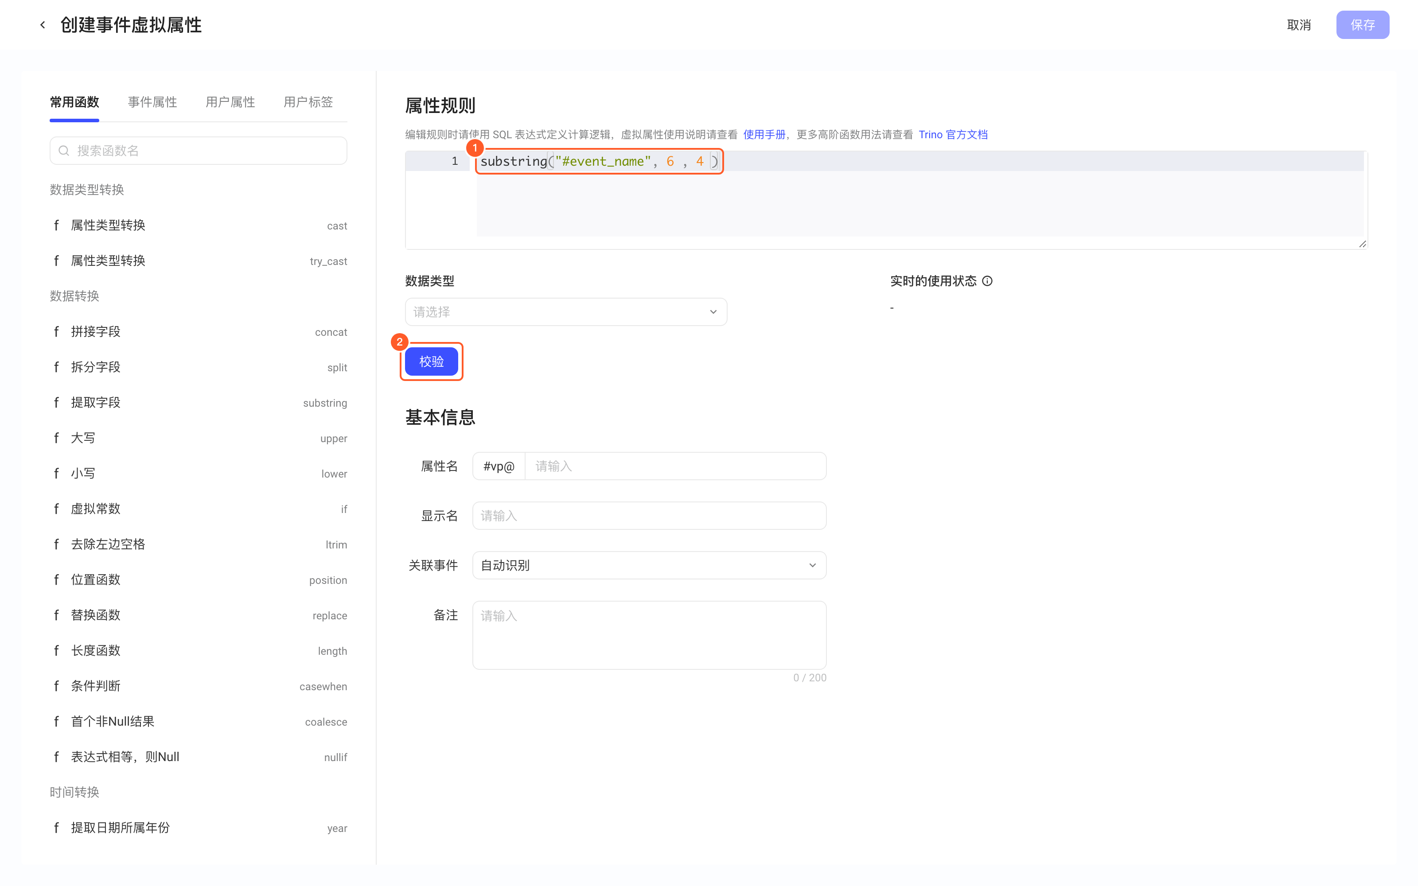
Task: Expand the 关联事件 dropdown showing 自动识别
Action: tap(649, 565)
